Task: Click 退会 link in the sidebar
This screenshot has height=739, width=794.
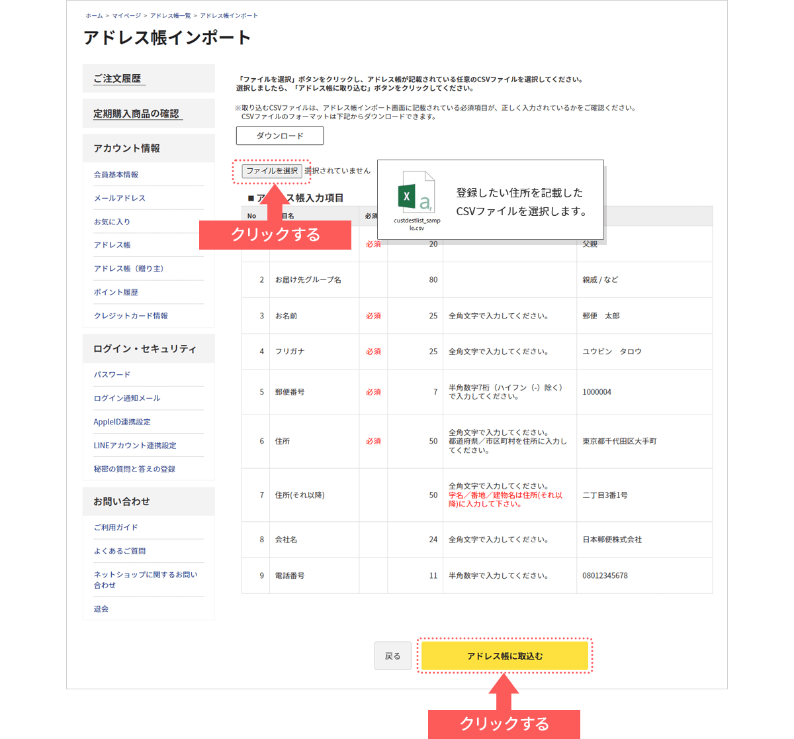Action: pos(101,609)
